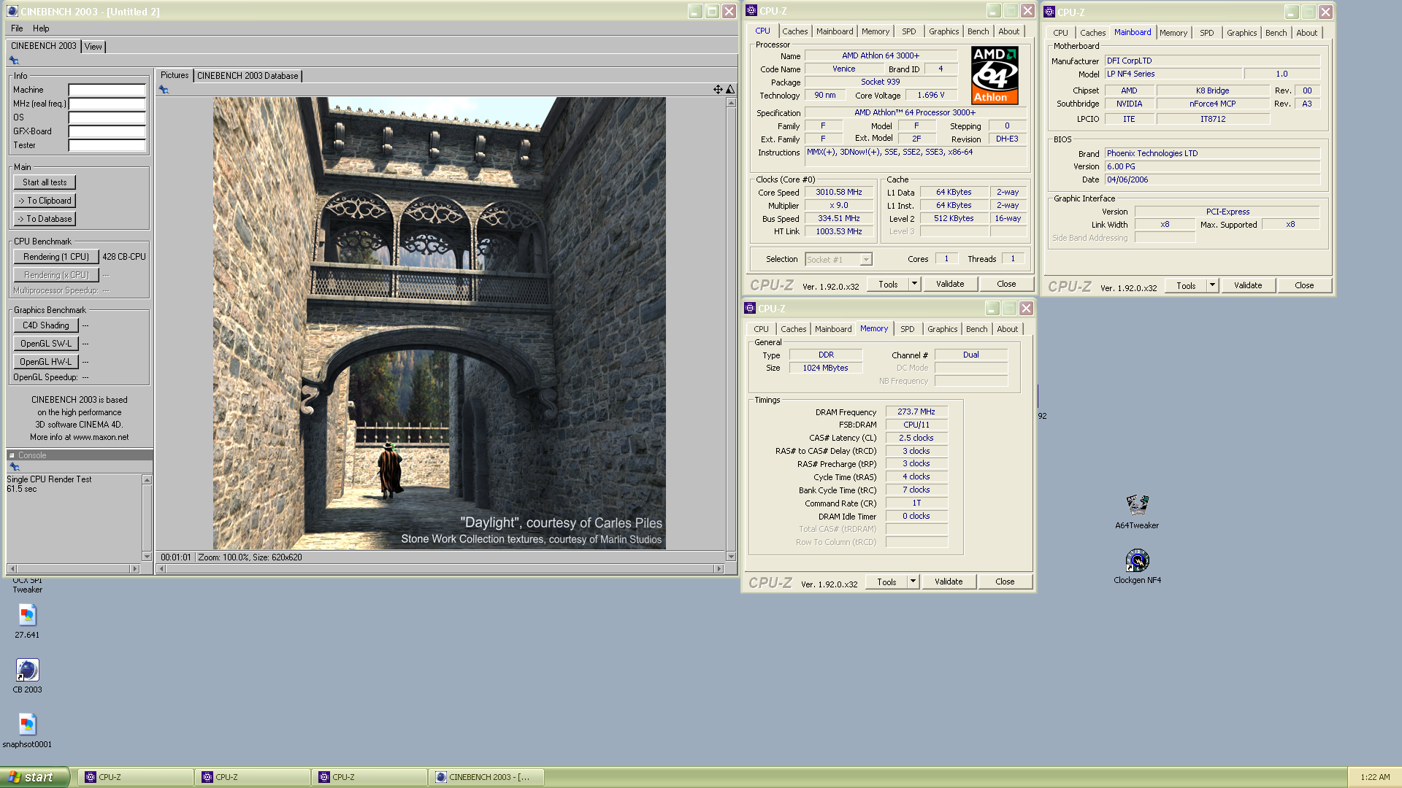Collapse the Console panel header toggle
Image resolution: width=1402 pixels, height=788 pixels.
pyautogui.click(x=12, y=455)
